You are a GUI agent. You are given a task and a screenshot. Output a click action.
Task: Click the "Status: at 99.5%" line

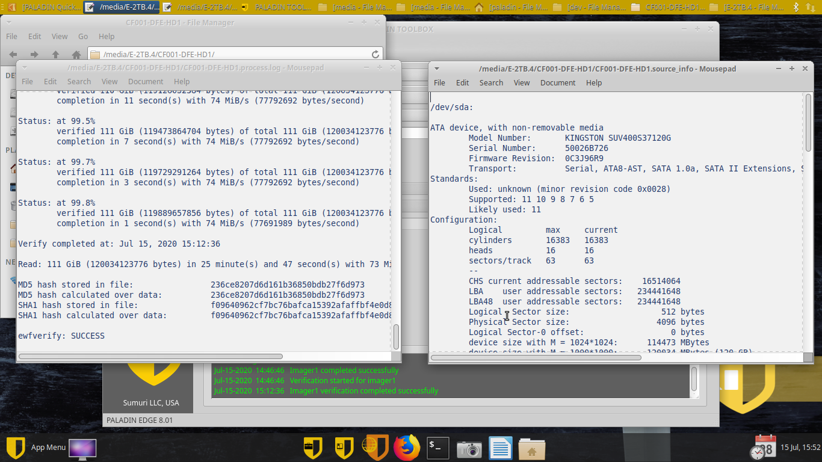coord(57,121)
